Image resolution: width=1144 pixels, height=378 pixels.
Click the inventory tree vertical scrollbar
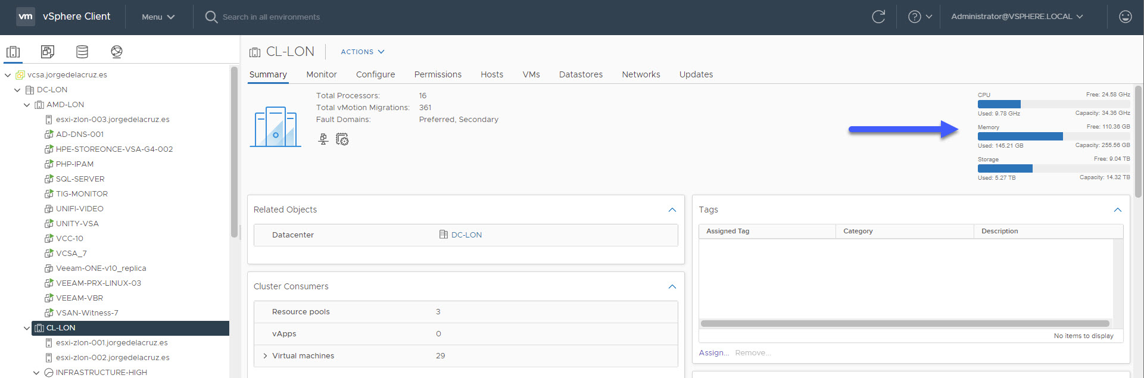(x=234, y=152)
